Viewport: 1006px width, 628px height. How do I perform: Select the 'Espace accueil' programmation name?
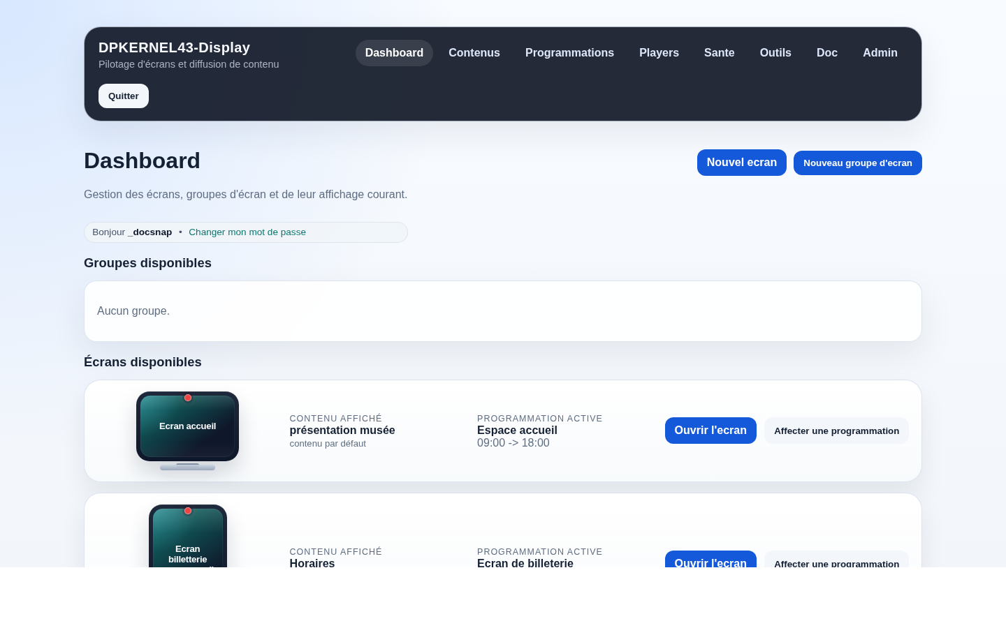(517, 431)
